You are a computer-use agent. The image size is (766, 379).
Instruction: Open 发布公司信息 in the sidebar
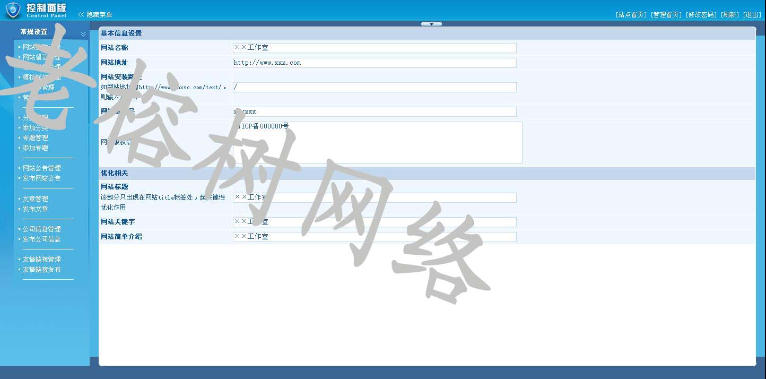[x=41, y=239]
